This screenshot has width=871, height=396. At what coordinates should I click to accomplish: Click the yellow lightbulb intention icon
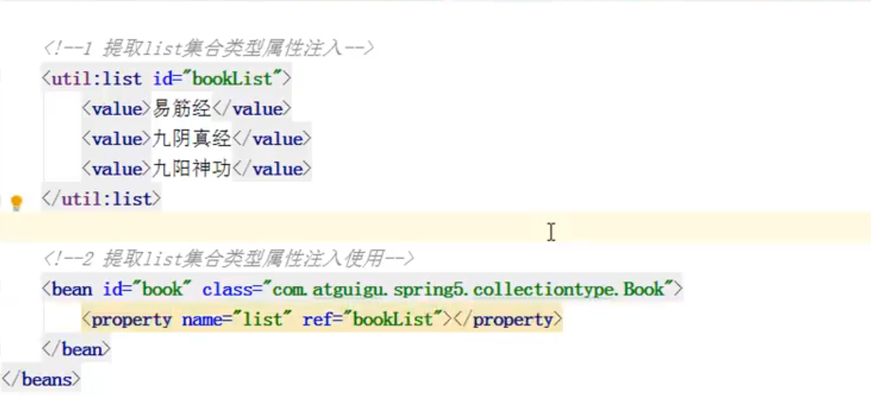point(16,203)
